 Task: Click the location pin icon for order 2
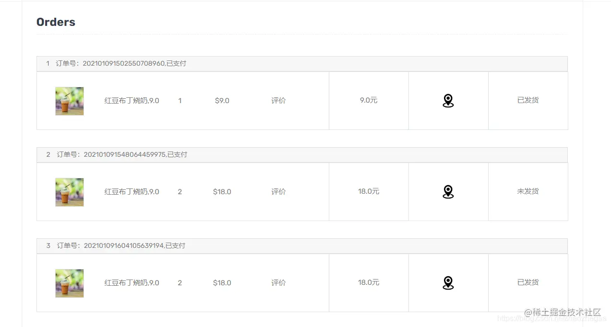pyautogui.click(x=448, y=192)
